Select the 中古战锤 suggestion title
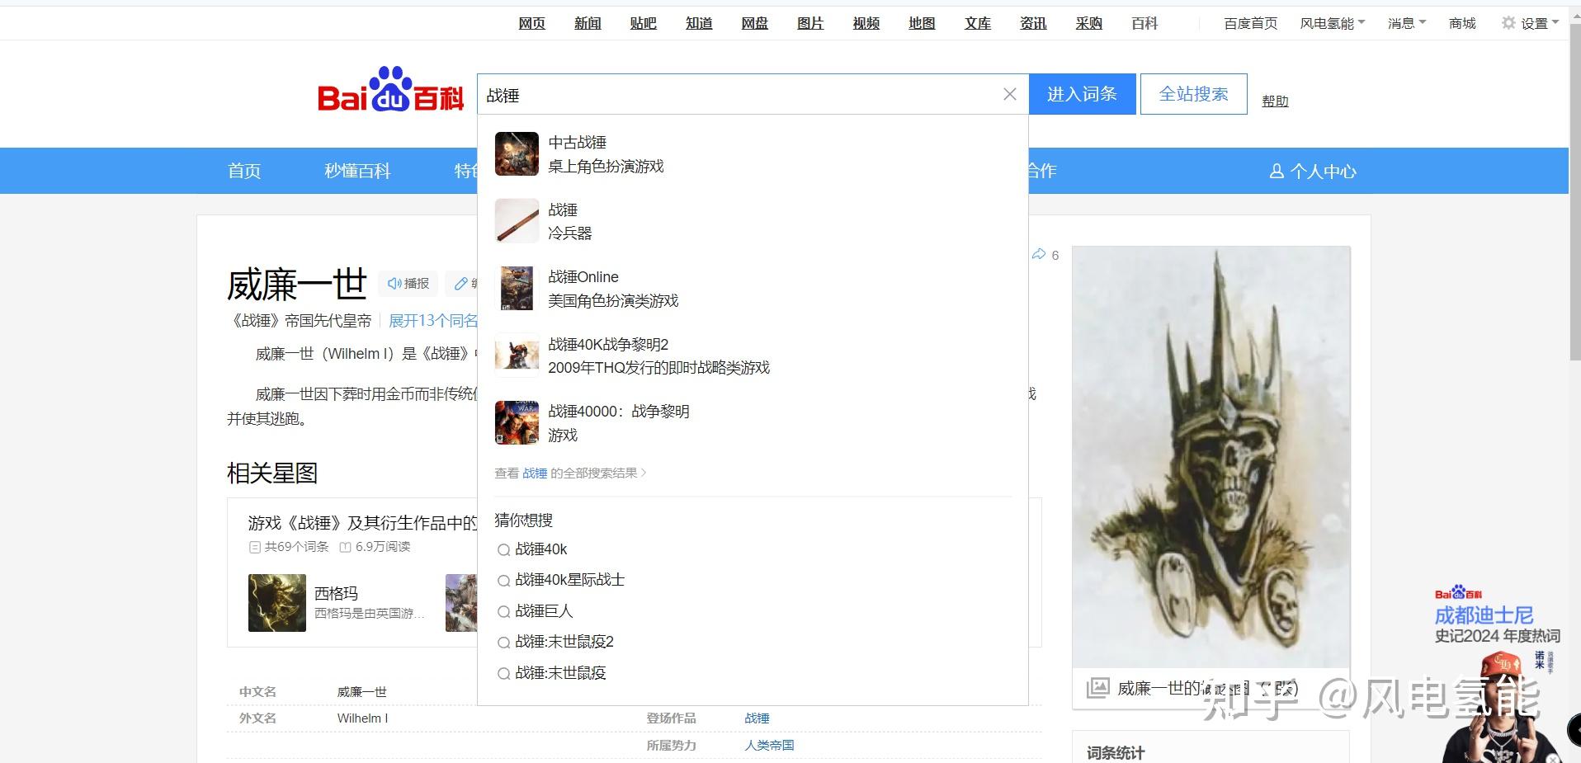The image size is (1581, 763). (578, 143)
